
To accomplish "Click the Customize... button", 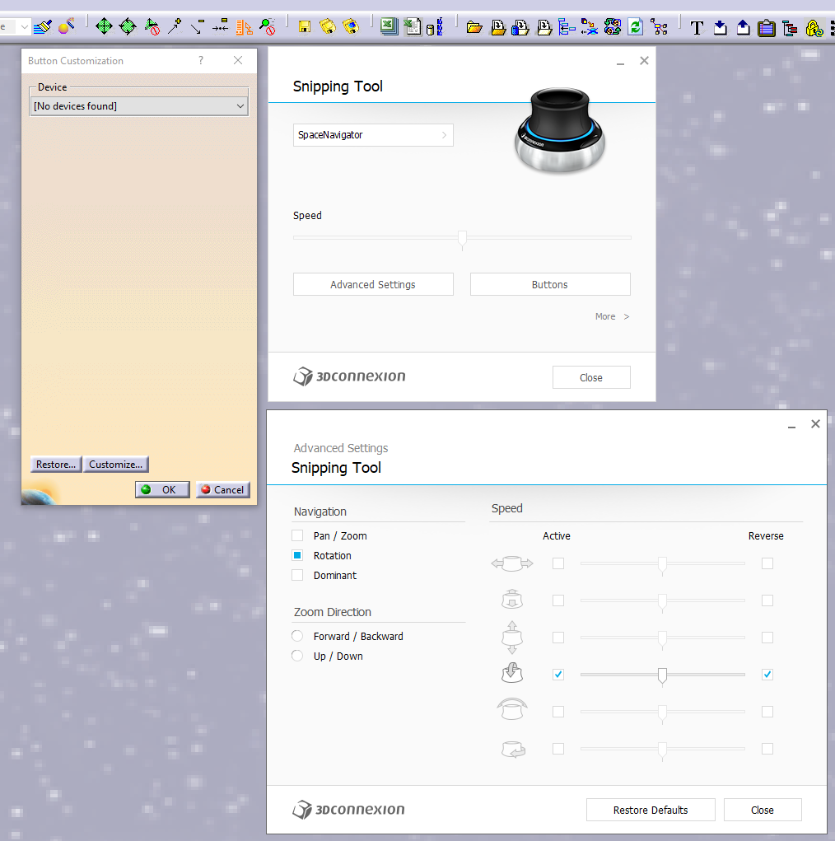I will (116, 464).
